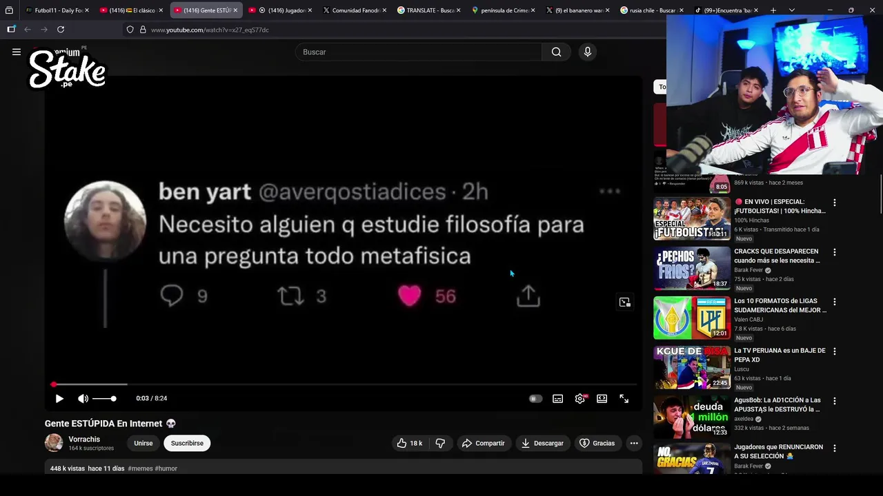The image size is (883, 496).
Task: Open the Vorrachis channel name link
Action: click(84, 439)
